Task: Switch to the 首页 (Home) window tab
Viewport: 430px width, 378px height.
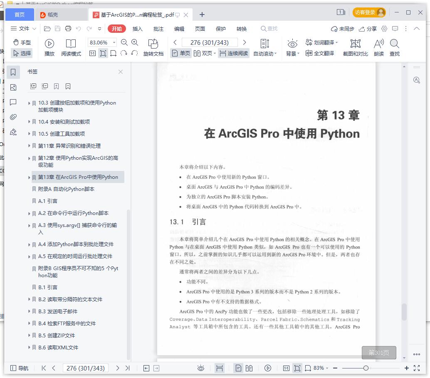Action: tap(20, 15)
